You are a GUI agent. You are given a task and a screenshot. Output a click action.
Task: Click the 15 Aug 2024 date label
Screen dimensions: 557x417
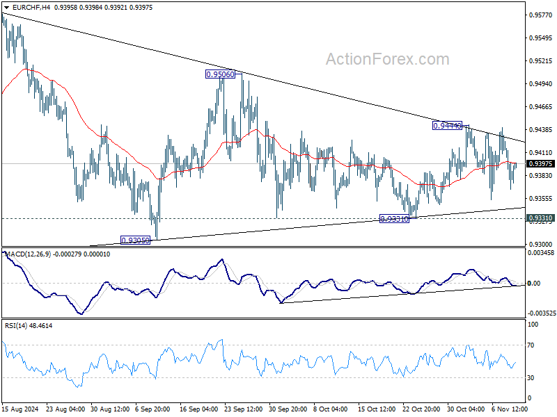pyautogui.click(x=20, y=409)
